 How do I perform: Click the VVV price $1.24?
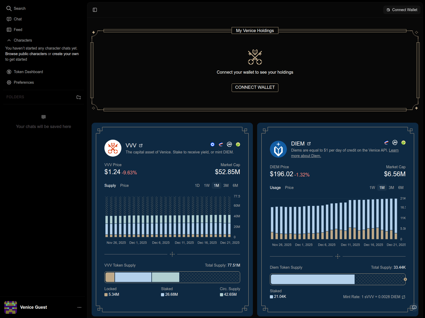112,172
